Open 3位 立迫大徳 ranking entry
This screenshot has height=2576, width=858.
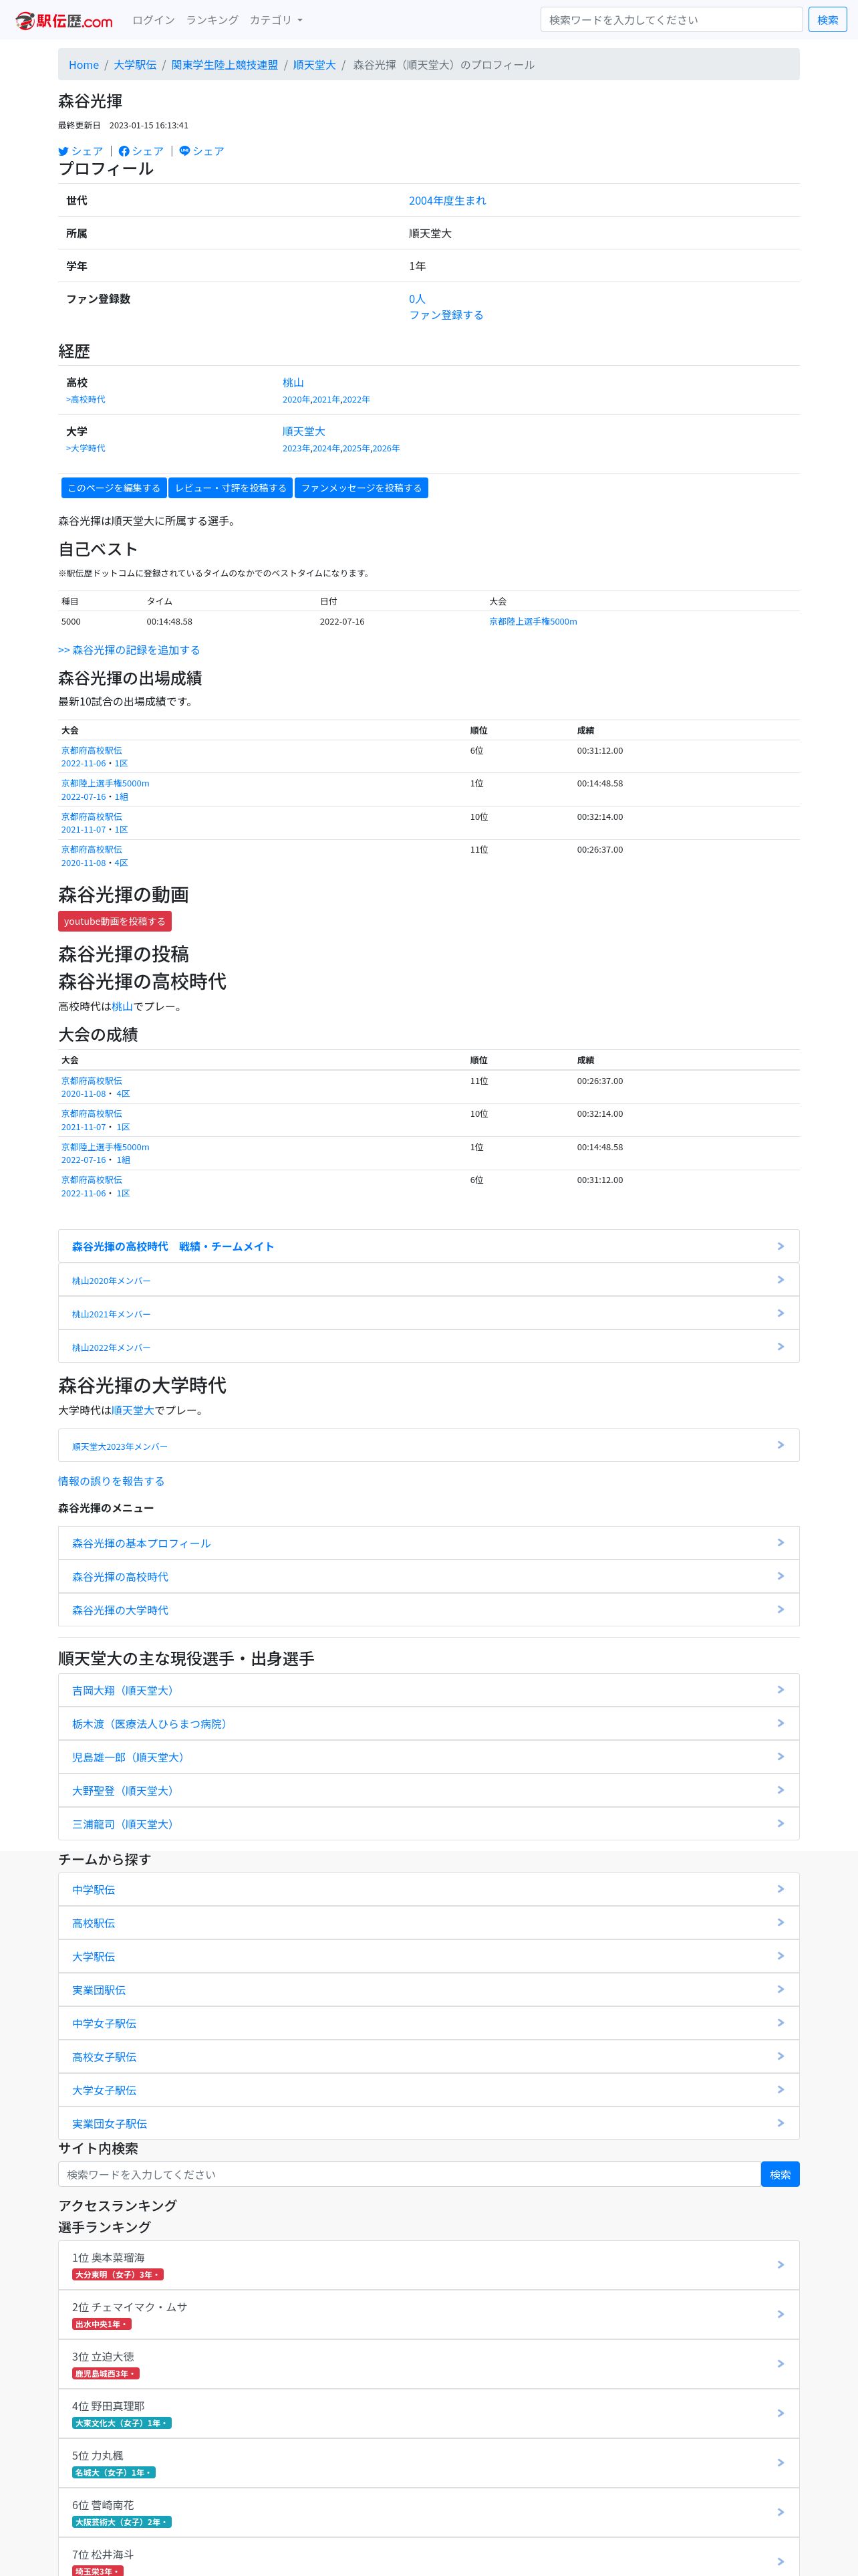(428, 2364)
